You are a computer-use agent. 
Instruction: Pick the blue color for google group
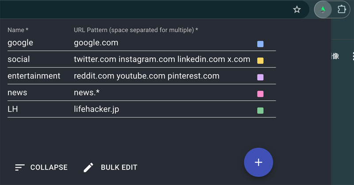pos(261,43)
